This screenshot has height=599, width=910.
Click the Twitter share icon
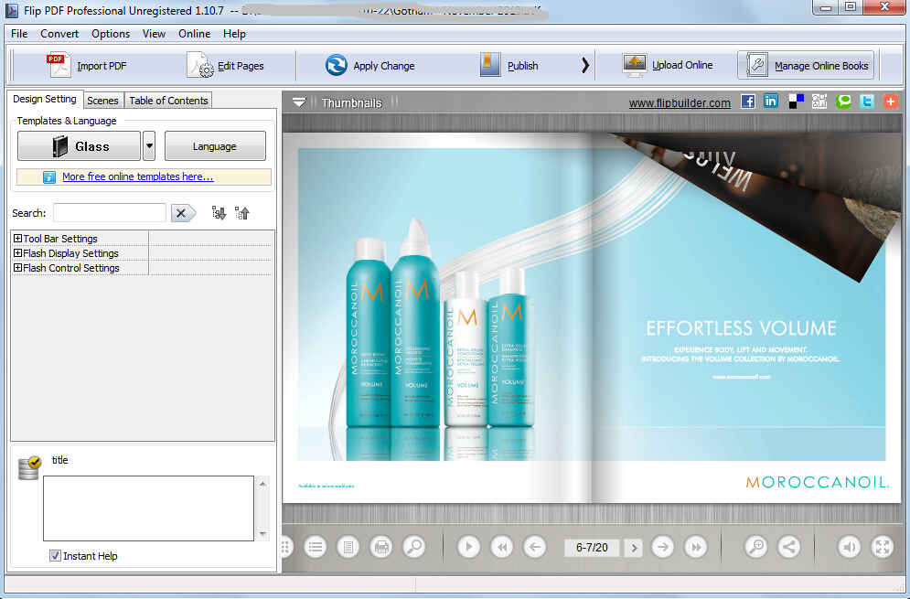pos(867,102)
